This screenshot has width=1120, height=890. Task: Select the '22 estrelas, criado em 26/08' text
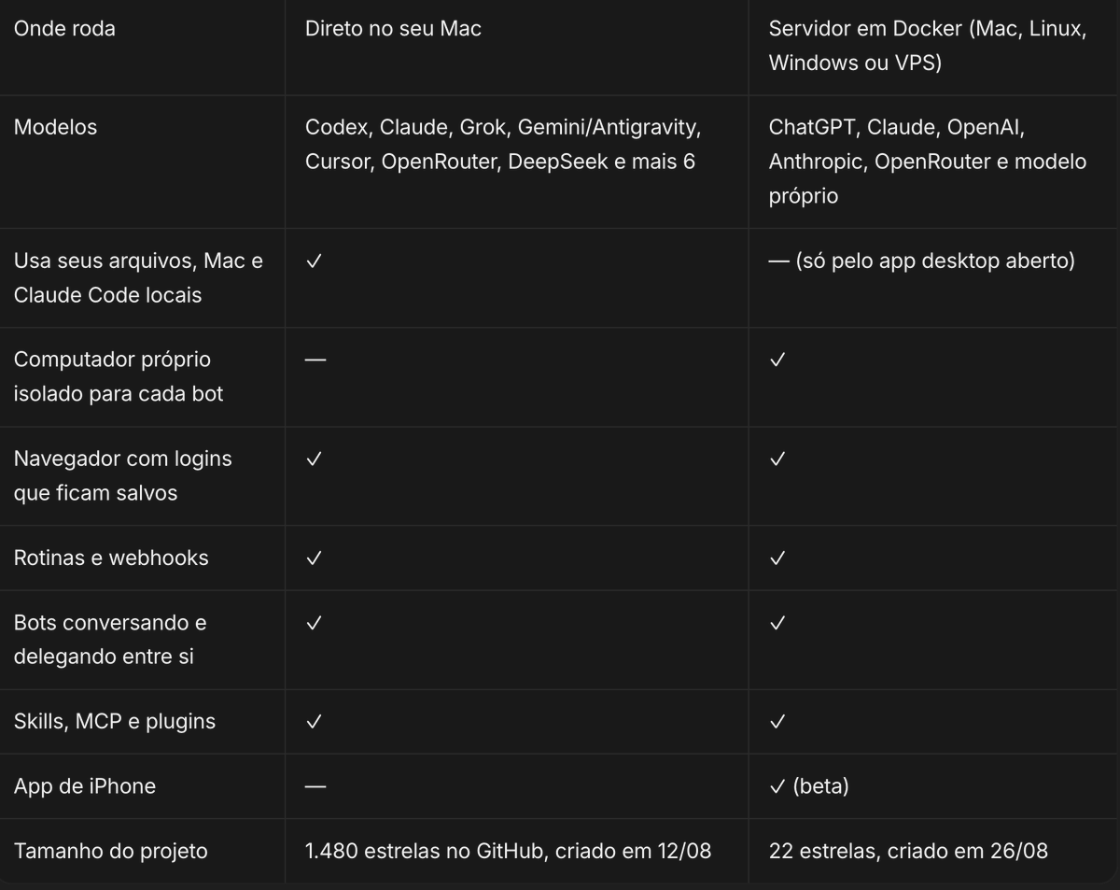(x=908, y=852)
